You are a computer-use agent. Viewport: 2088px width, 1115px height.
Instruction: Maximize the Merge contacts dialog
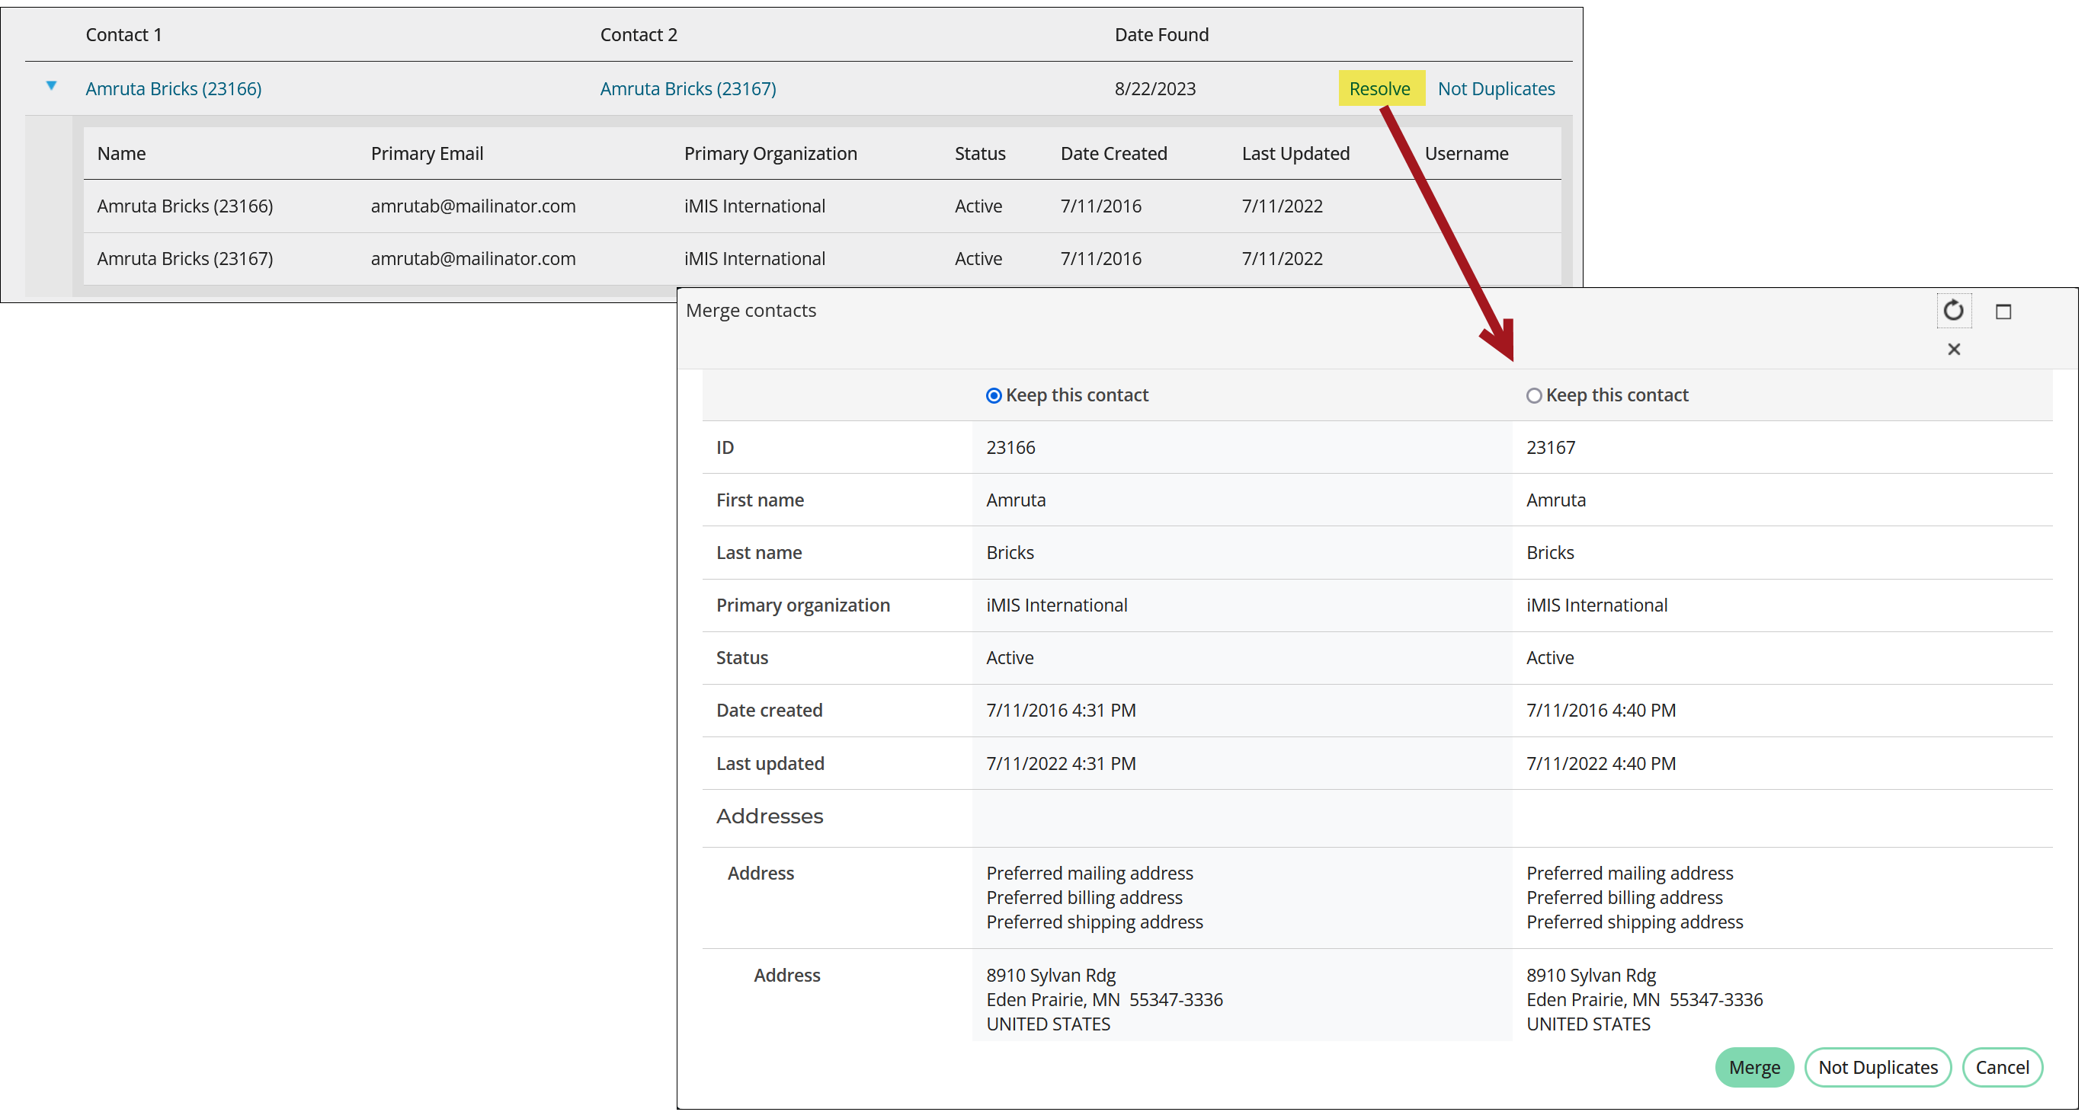2003,311
